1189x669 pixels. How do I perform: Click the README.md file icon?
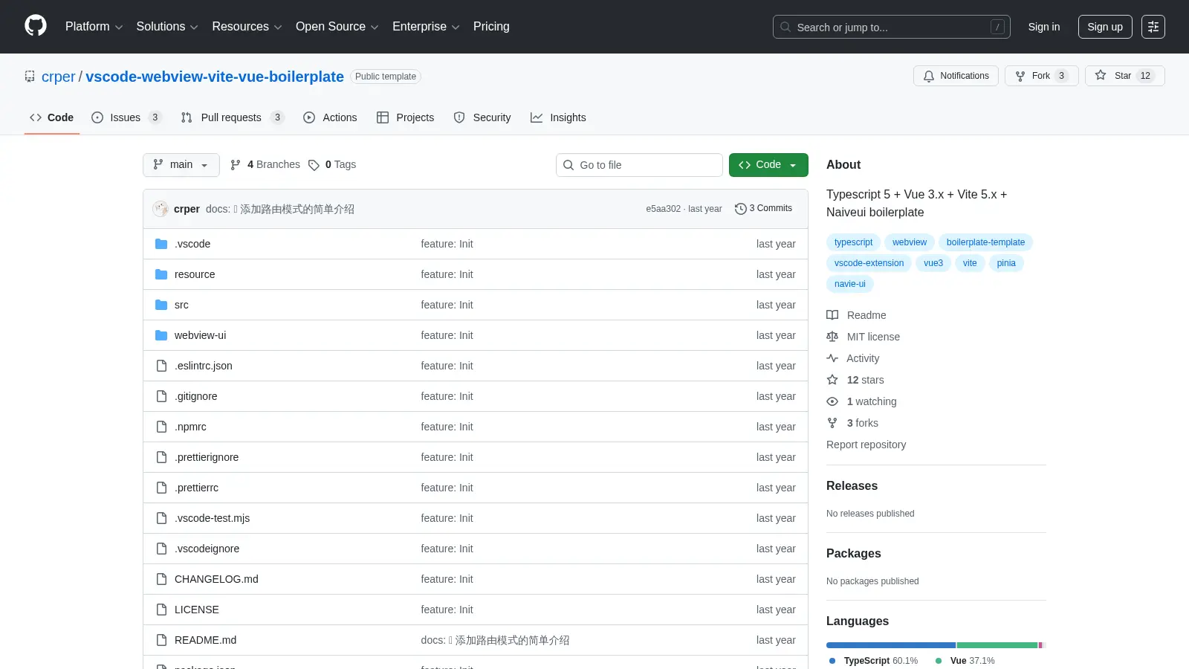point(161,640)
